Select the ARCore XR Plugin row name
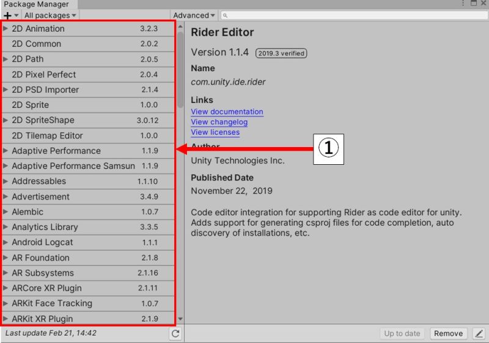This screenshot has width=489, height=343. (x=47, y=288)
